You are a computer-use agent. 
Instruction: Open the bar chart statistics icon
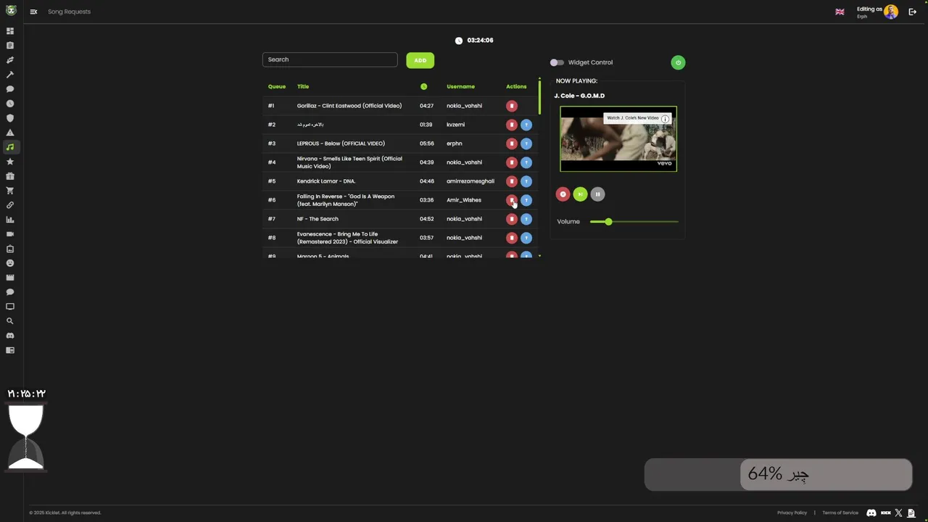[x=10, y=220]
